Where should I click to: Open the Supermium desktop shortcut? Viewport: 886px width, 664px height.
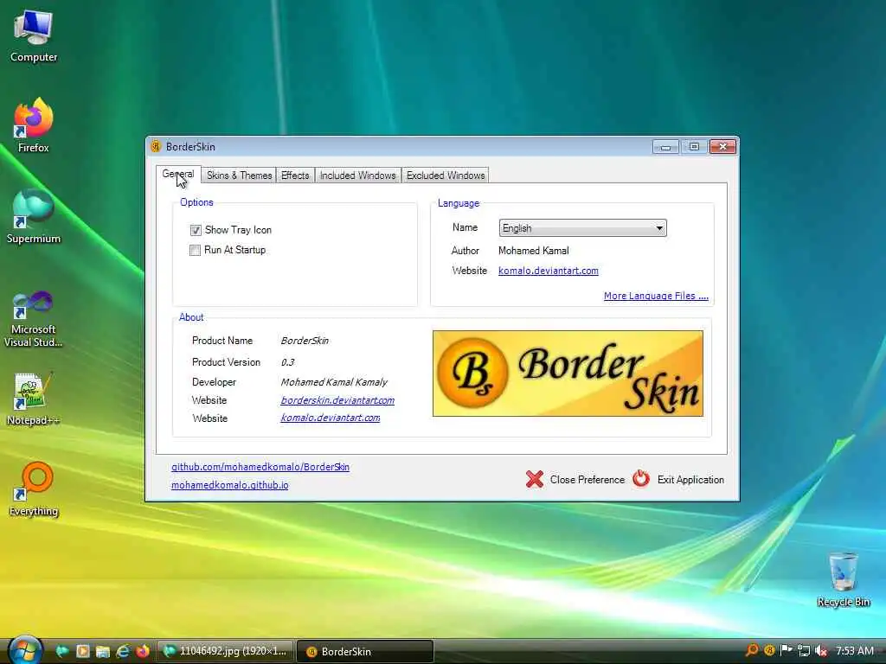coord(34,216)
